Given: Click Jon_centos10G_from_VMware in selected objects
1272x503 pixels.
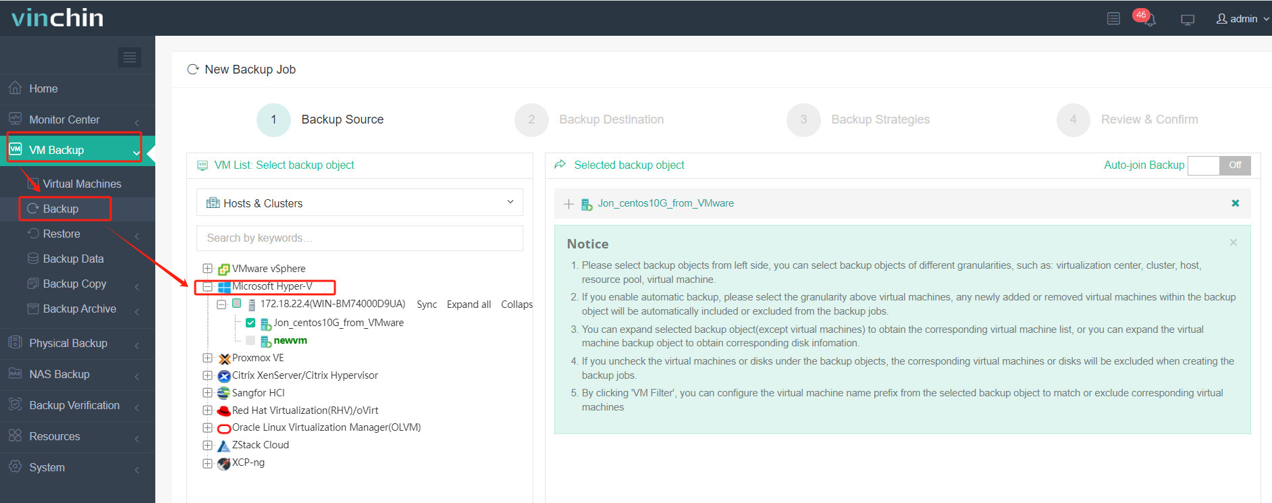Looking at the screenshot, I should 666,203.
